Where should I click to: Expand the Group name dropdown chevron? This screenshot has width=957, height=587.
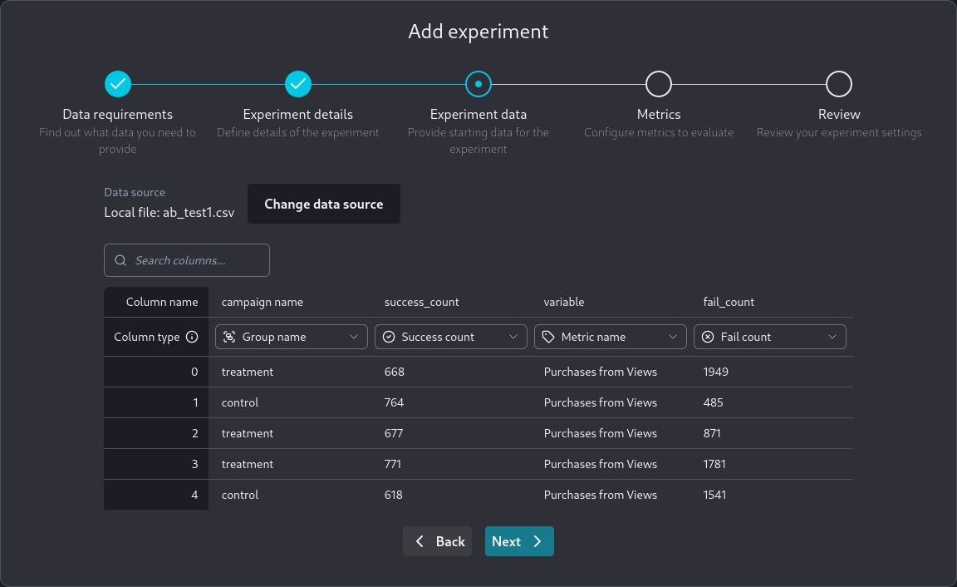354,337
